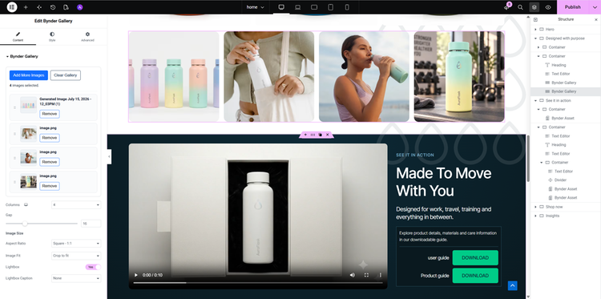Switch to Tablet portrait device preview
This screenshot has height=299, width=601.
(x=330, y=7)
